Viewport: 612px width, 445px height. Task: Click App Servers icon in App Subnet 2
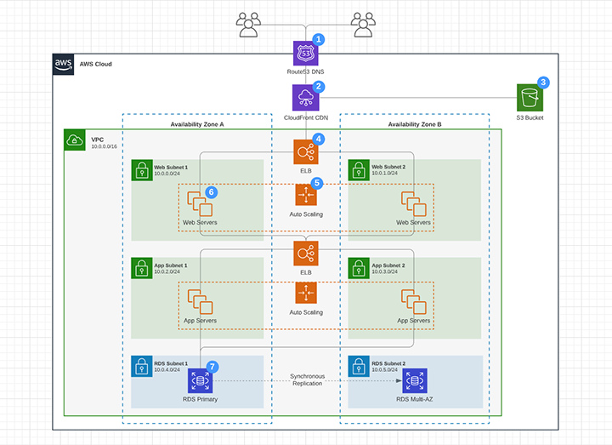tap(414, 302)
